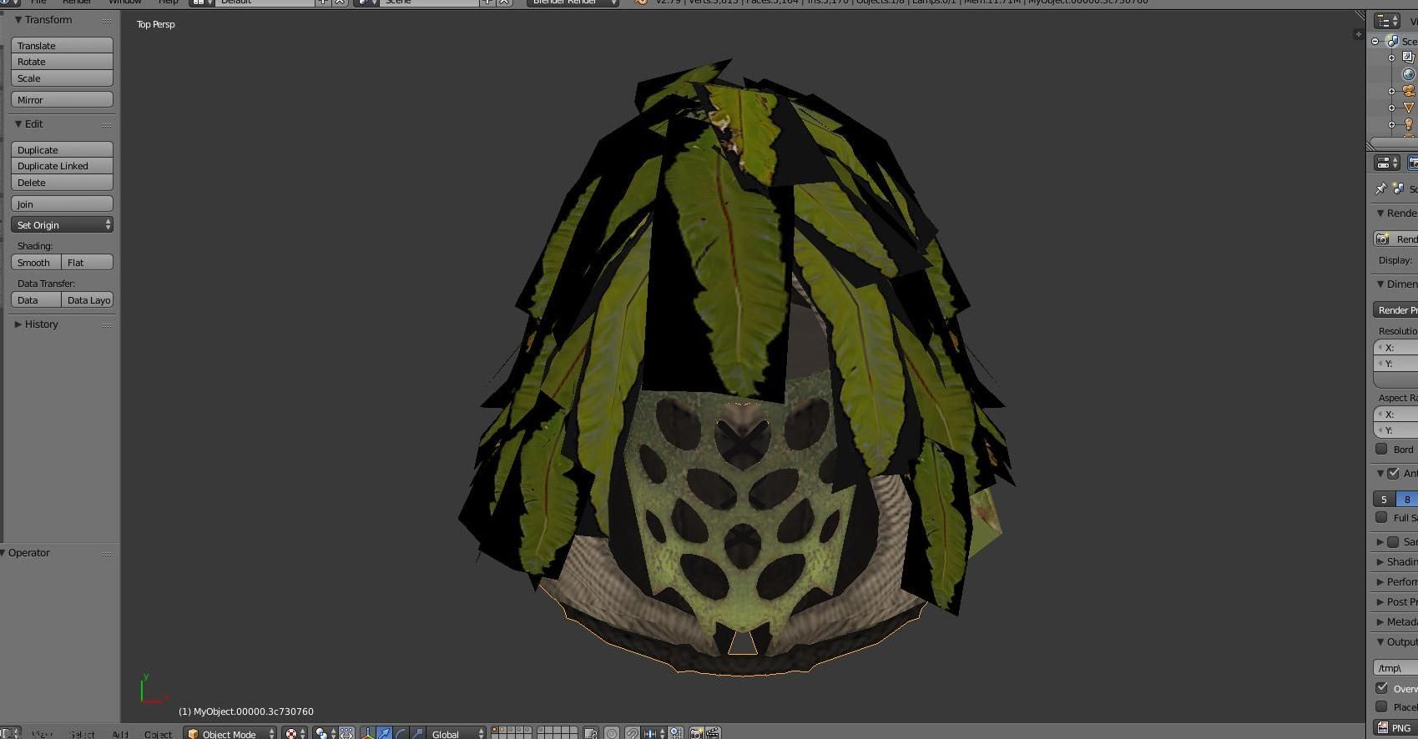Open the Object Mode selector
1418x739 pixels.
tap(230, 733)
